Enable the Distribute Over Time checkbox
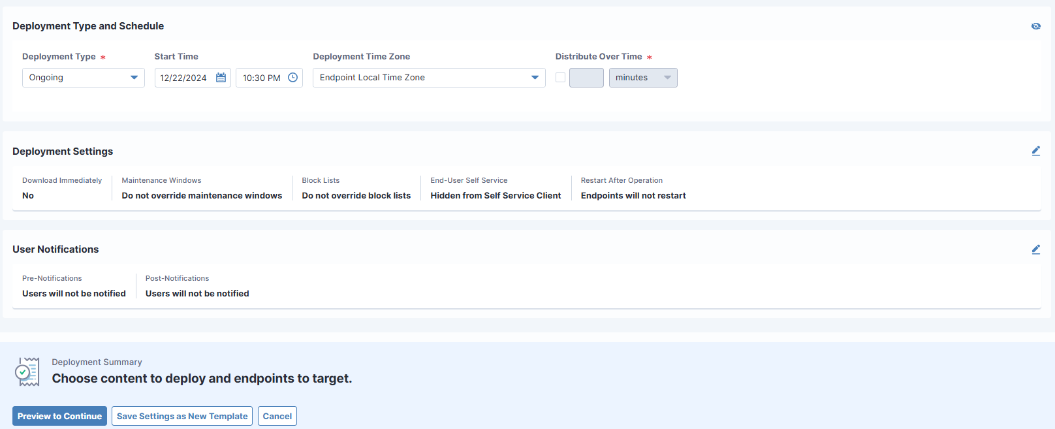The height and width of the screenshot is (429, 1055). coord(560,77)
